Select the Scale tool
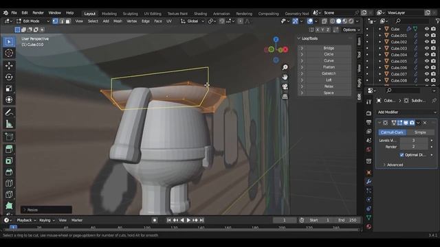This screenshot has width=440, height=247. coord(9,89)
